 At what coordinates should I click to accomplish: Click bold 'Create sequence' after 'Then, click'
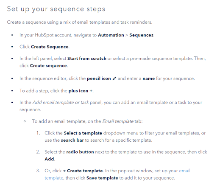point(48,66)
